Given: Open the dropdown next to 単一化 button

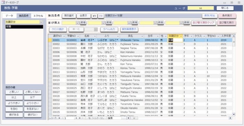Looking at the screenshot, I should click(96, 29).
